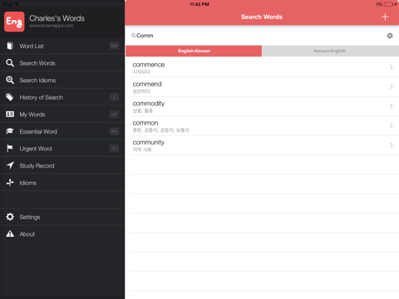
Task: Select the word commodity
Action: [149, 104]
